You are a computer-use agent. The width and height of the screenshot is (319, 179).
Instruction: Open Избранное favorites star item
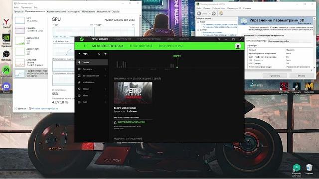coord(92,82)
